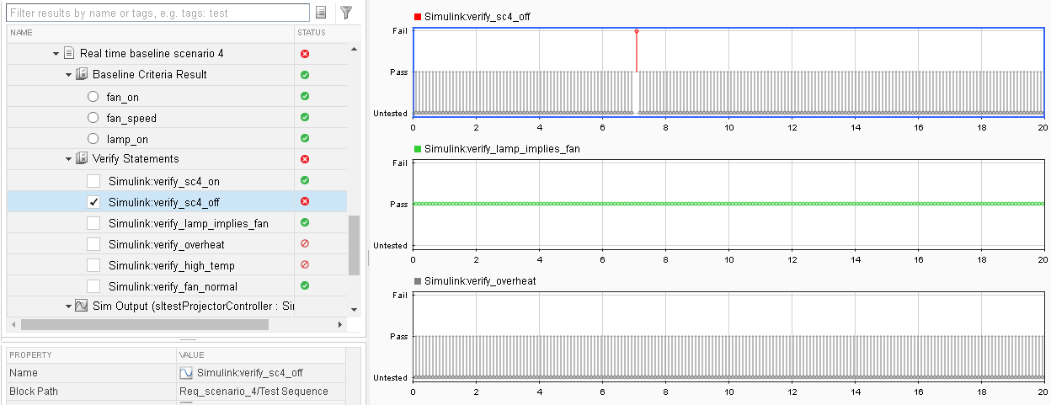Click the Baseline Criteria Result icon
Image resolution: width=1051 pixels, height=405 pixels.
[x=82, y=74]
